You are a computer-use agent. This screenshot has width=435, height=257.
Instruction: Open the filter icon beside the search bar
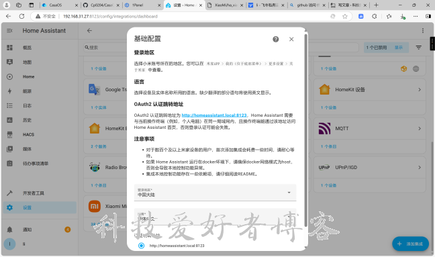point(419,48)
